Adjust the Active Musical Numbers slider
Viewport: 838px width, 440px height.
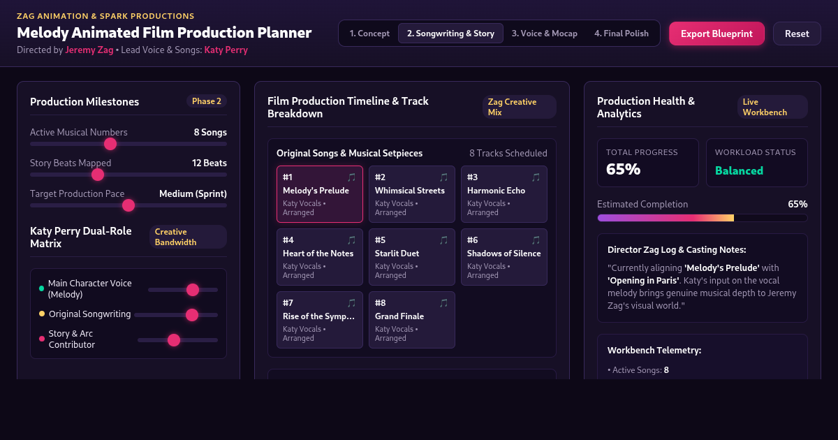128,144
